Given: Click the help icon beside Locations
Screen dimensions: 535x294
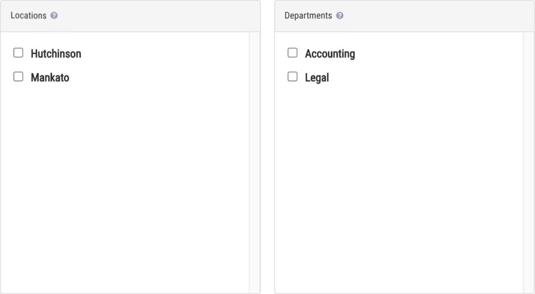Looking at the screenshot, I should [54, 16].
